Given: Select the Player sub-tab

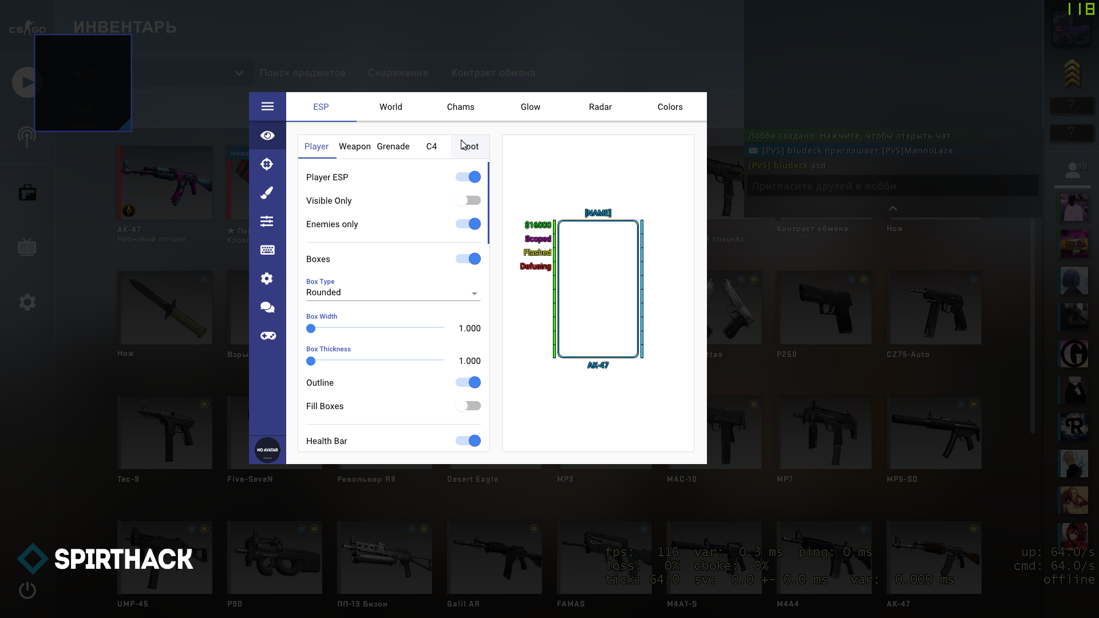Looking at the screenshot, I should [317, 146].
